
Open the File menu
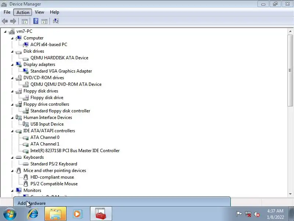[x=7, y=12]
